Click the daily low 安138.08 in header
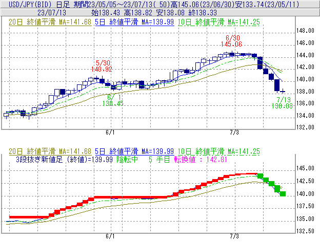This screenshot has height=243, width=320. pos(170,13)
